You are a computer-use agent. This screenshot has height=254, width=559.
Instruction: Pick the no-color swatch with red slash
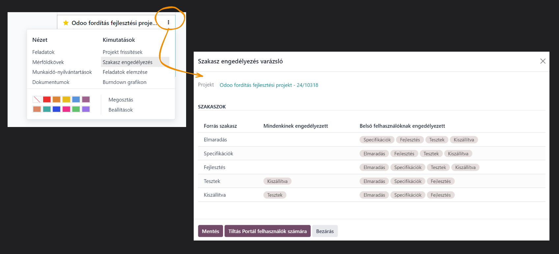[x=37, y=99]
